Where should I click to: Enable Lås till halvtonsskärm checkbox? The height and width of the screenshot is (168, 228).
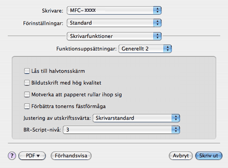(x=27, y=71)
